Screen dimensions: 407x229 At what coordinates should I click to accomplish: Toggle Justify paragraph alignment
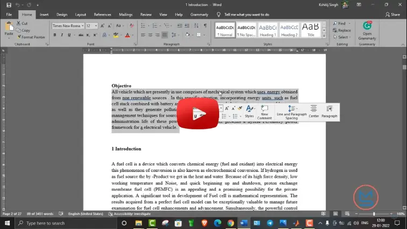click(x=165, y=35)
